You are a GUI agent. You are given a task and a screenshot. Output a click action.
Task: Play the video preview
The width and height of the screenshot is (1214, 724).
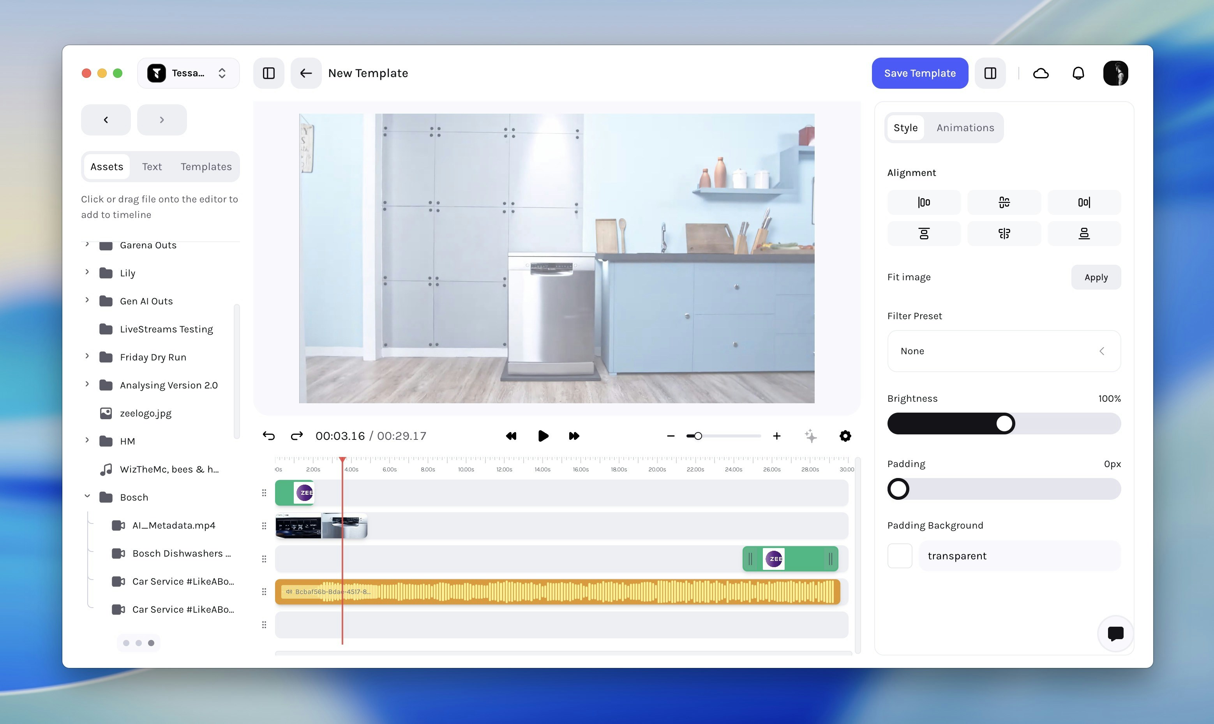[x=543, y=436]
